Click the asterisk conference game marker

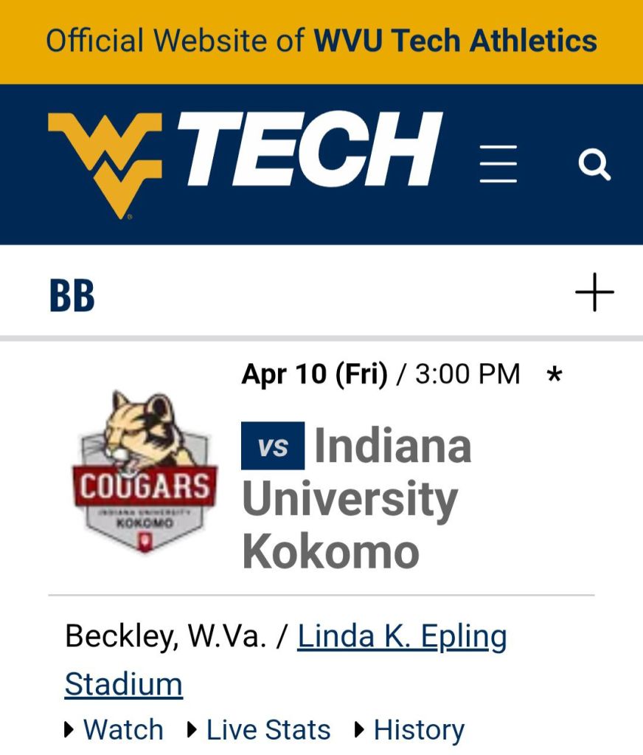pyautogui.click(x=555, y=376)
